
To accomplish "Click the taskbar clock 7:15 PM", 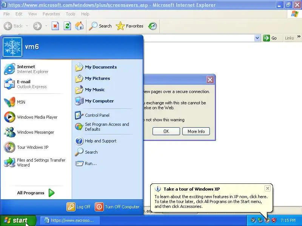I will tap(288, 220).
